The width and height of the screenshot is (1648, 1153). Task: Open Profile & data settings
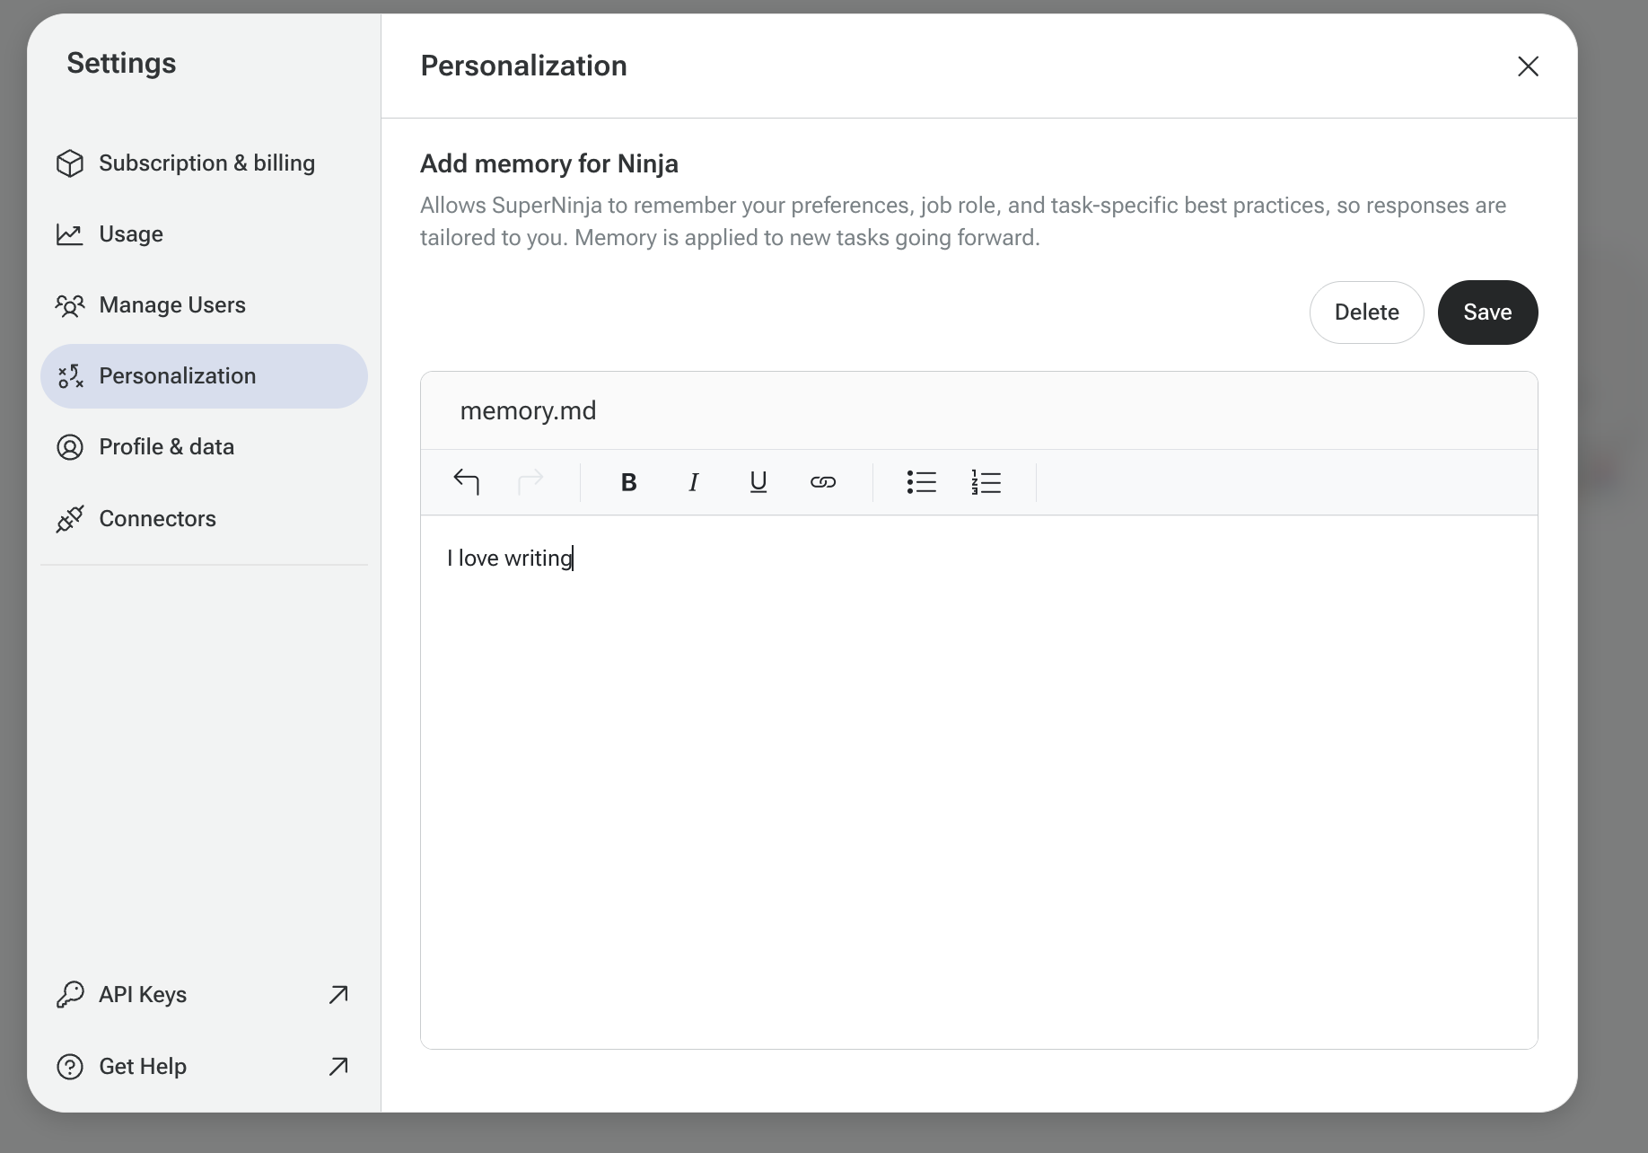click(205, 447)
